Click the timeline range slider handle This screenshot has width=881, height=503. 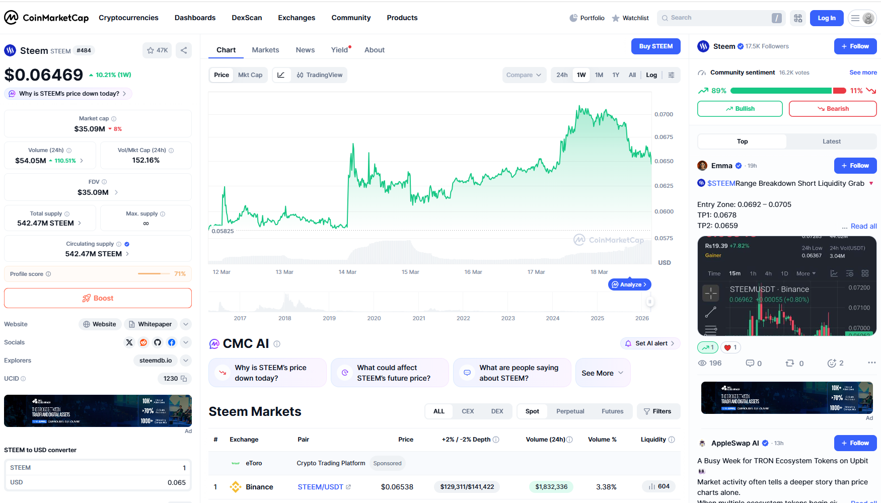[650, 302]
